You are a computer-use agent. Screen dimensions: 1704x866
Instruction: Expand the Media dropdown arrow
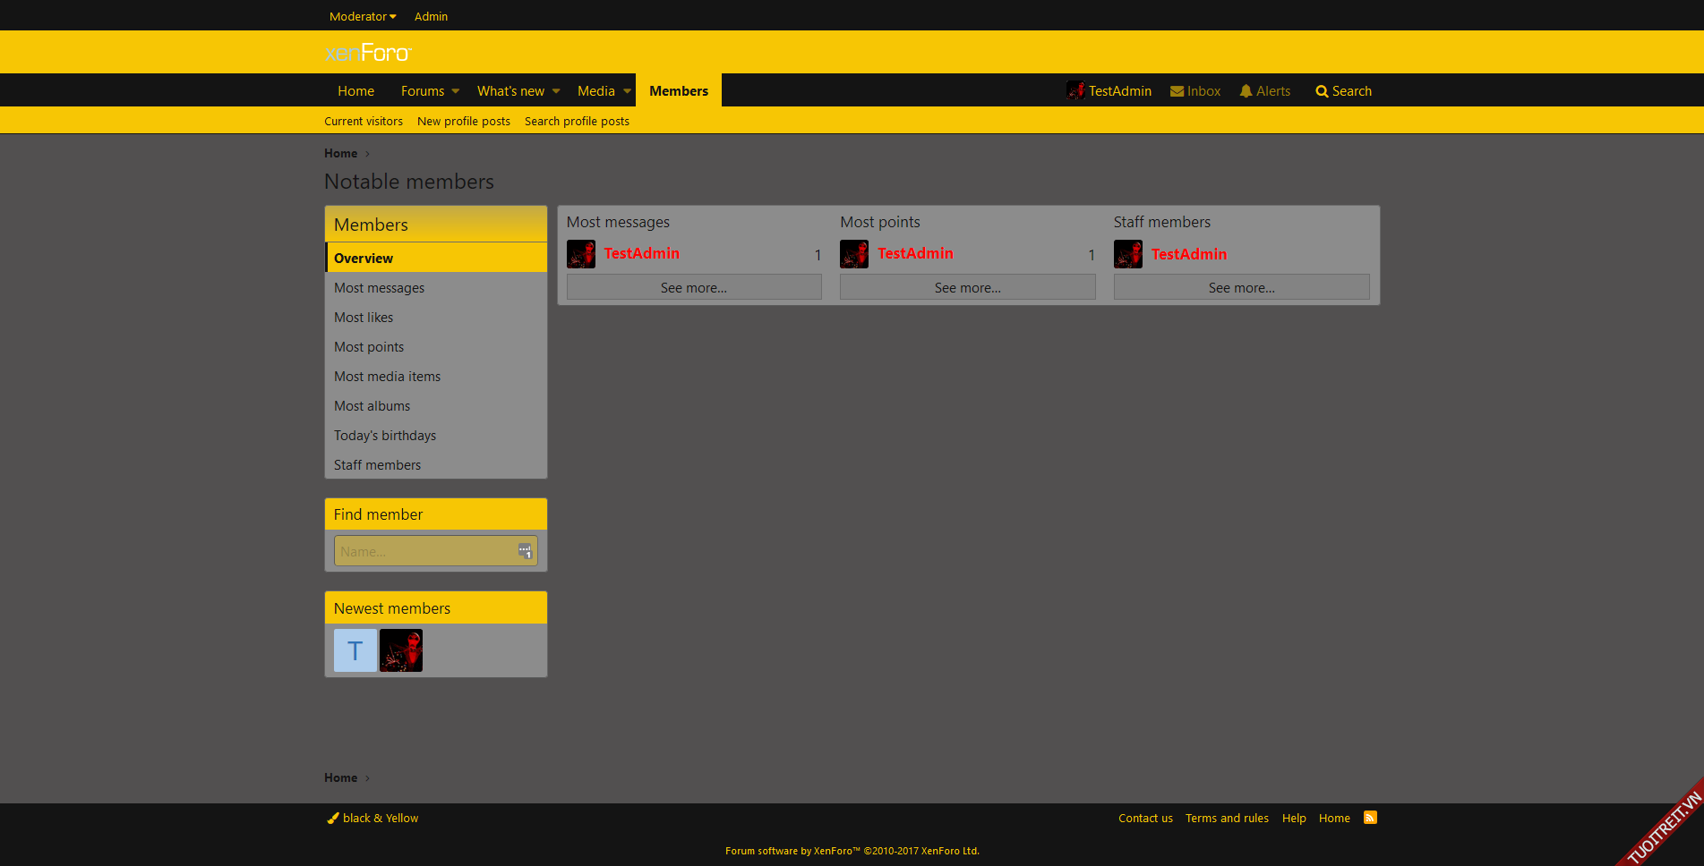(x=627, y=91)
